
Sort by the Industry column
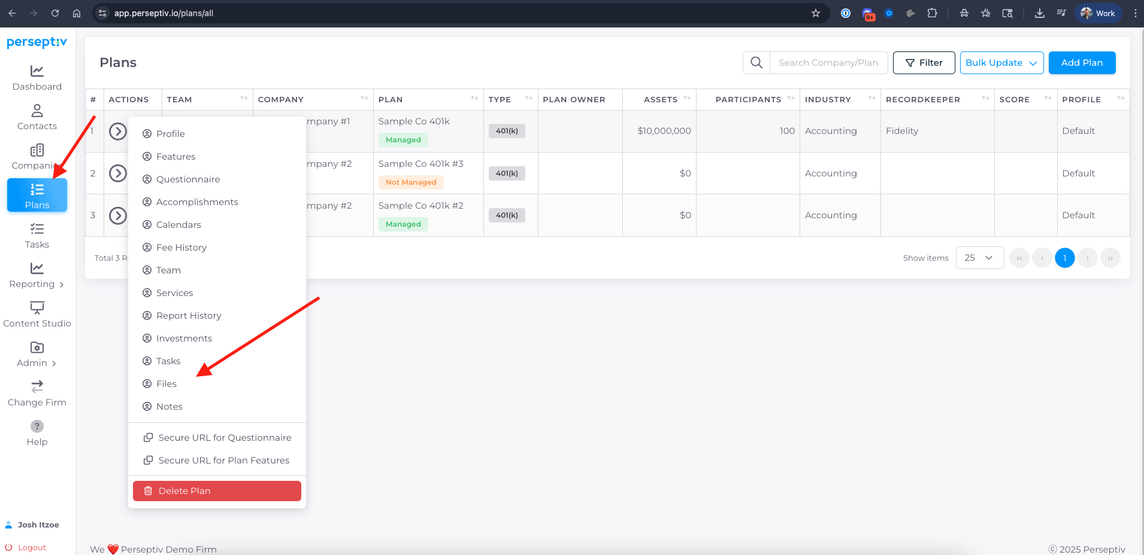tap(872, 99)
